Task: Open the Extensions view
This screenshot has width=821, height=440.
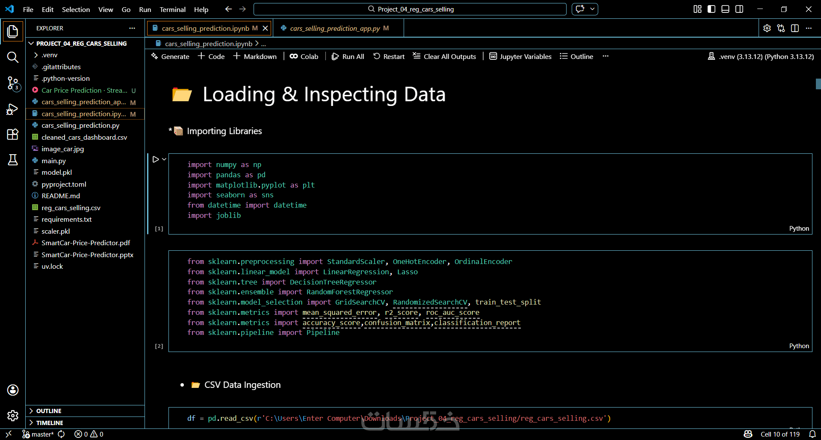Action: [13, 135]
